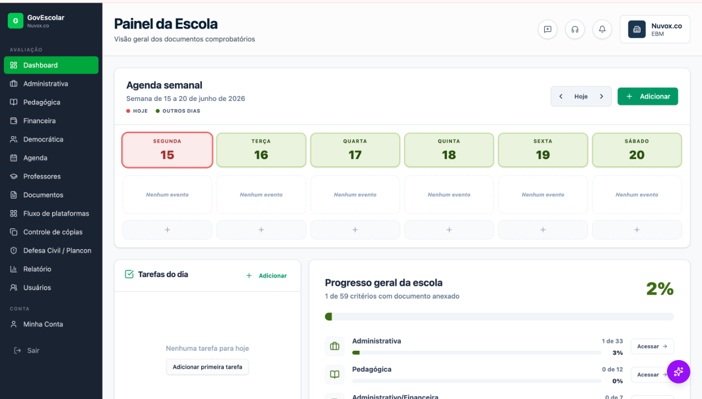This screenshot has width=702, height=399.
Task: Add event plus under Segunda 15
Action: (167, 230)
